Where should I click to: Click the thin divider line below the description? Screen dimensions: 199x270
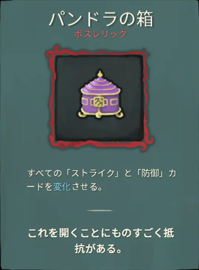point(100,210)
